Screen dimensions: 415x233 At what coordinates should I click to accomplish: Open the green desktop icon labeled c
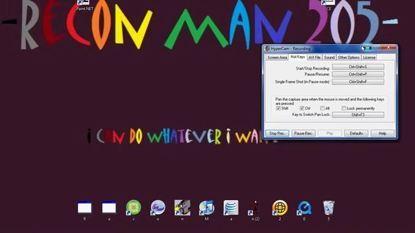pyautogui.click(x=134, y=210)
